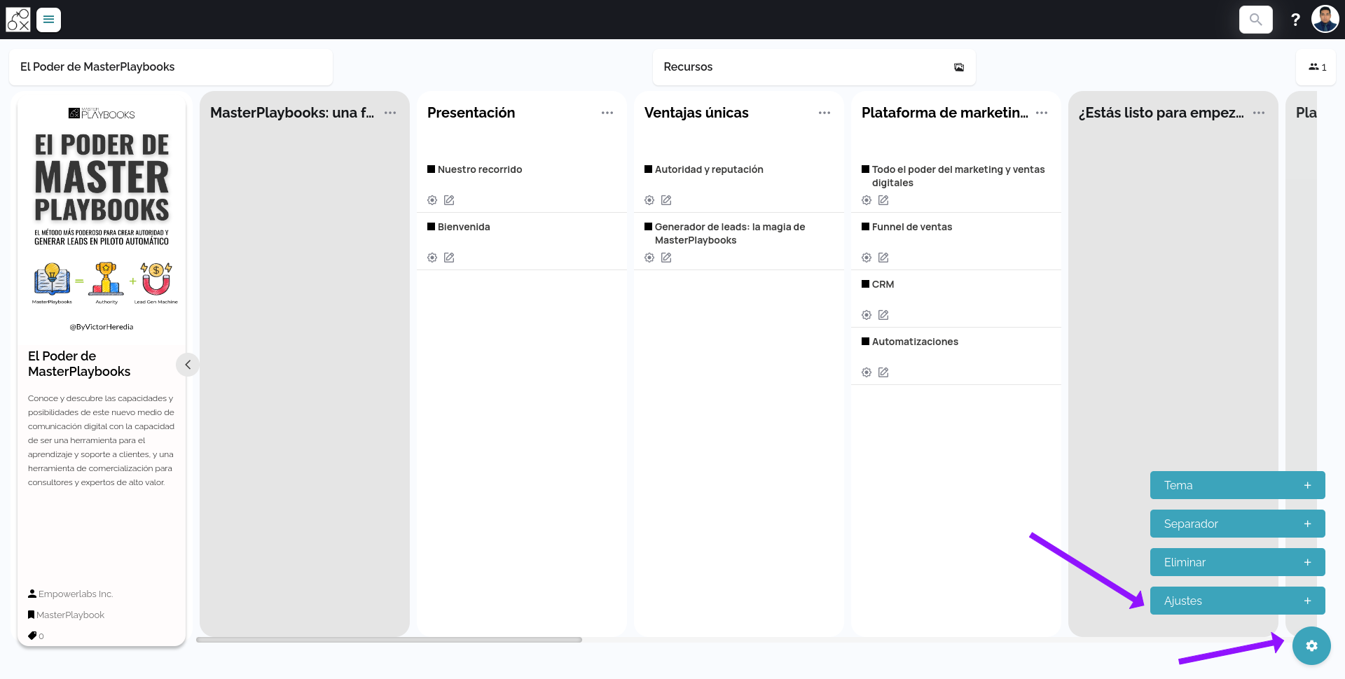Edit the Funnel de ventas item
The width and height of the screenshot is (1345, 679).
[x=883, y=258]
